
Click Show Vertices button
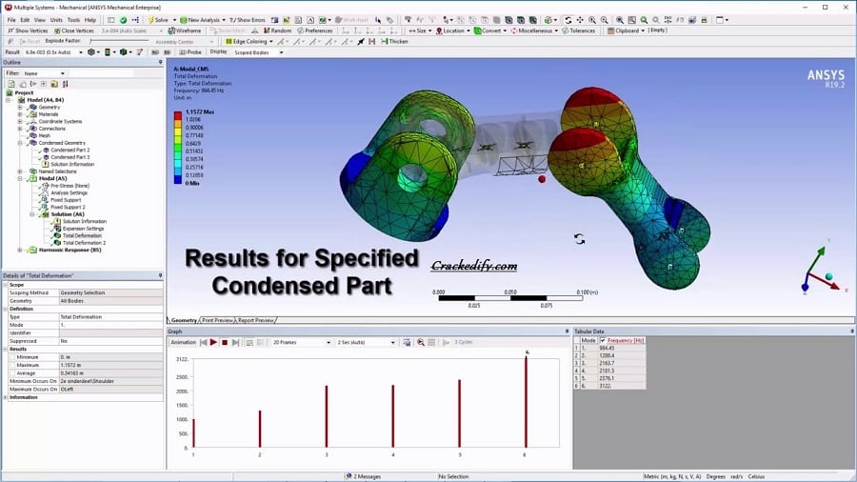28,30
